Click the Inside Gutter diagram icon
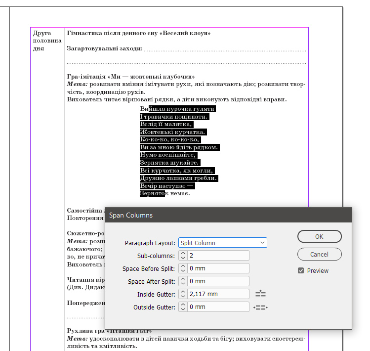 coord(260,294)
